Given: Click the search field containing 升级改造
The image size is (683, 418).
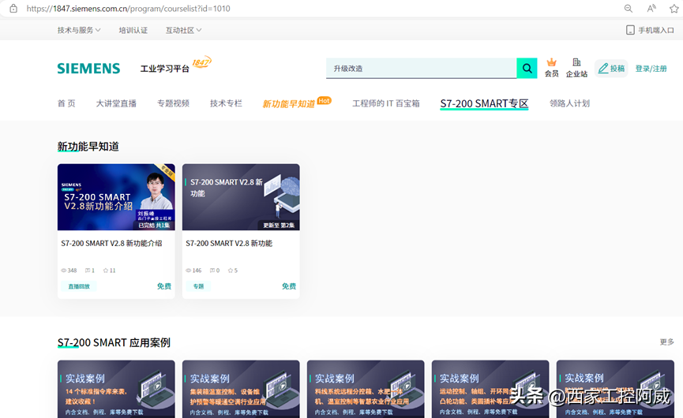Looking at the screenshot, I should (420, 69).
